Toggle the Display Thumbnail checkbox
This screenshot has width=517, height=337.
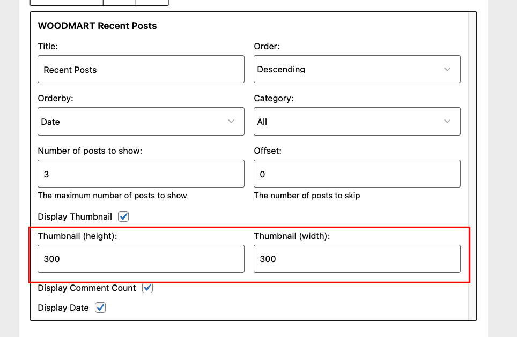click(x=123, y=216)
